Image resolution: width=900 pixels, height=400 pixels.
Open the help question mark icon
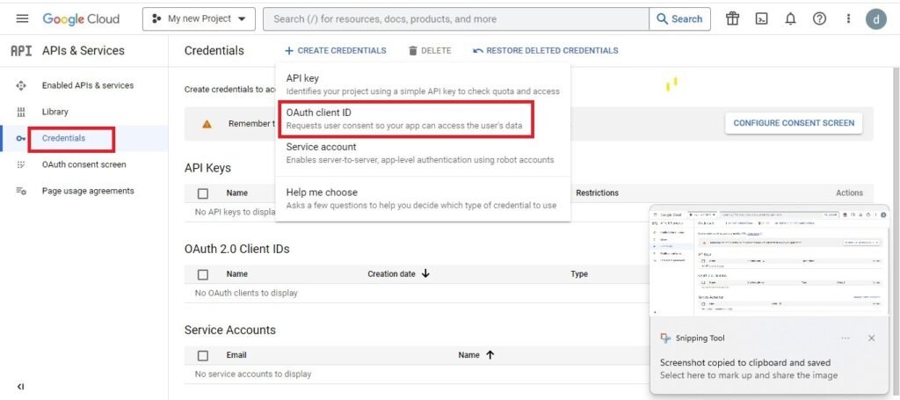click(819, 18)
